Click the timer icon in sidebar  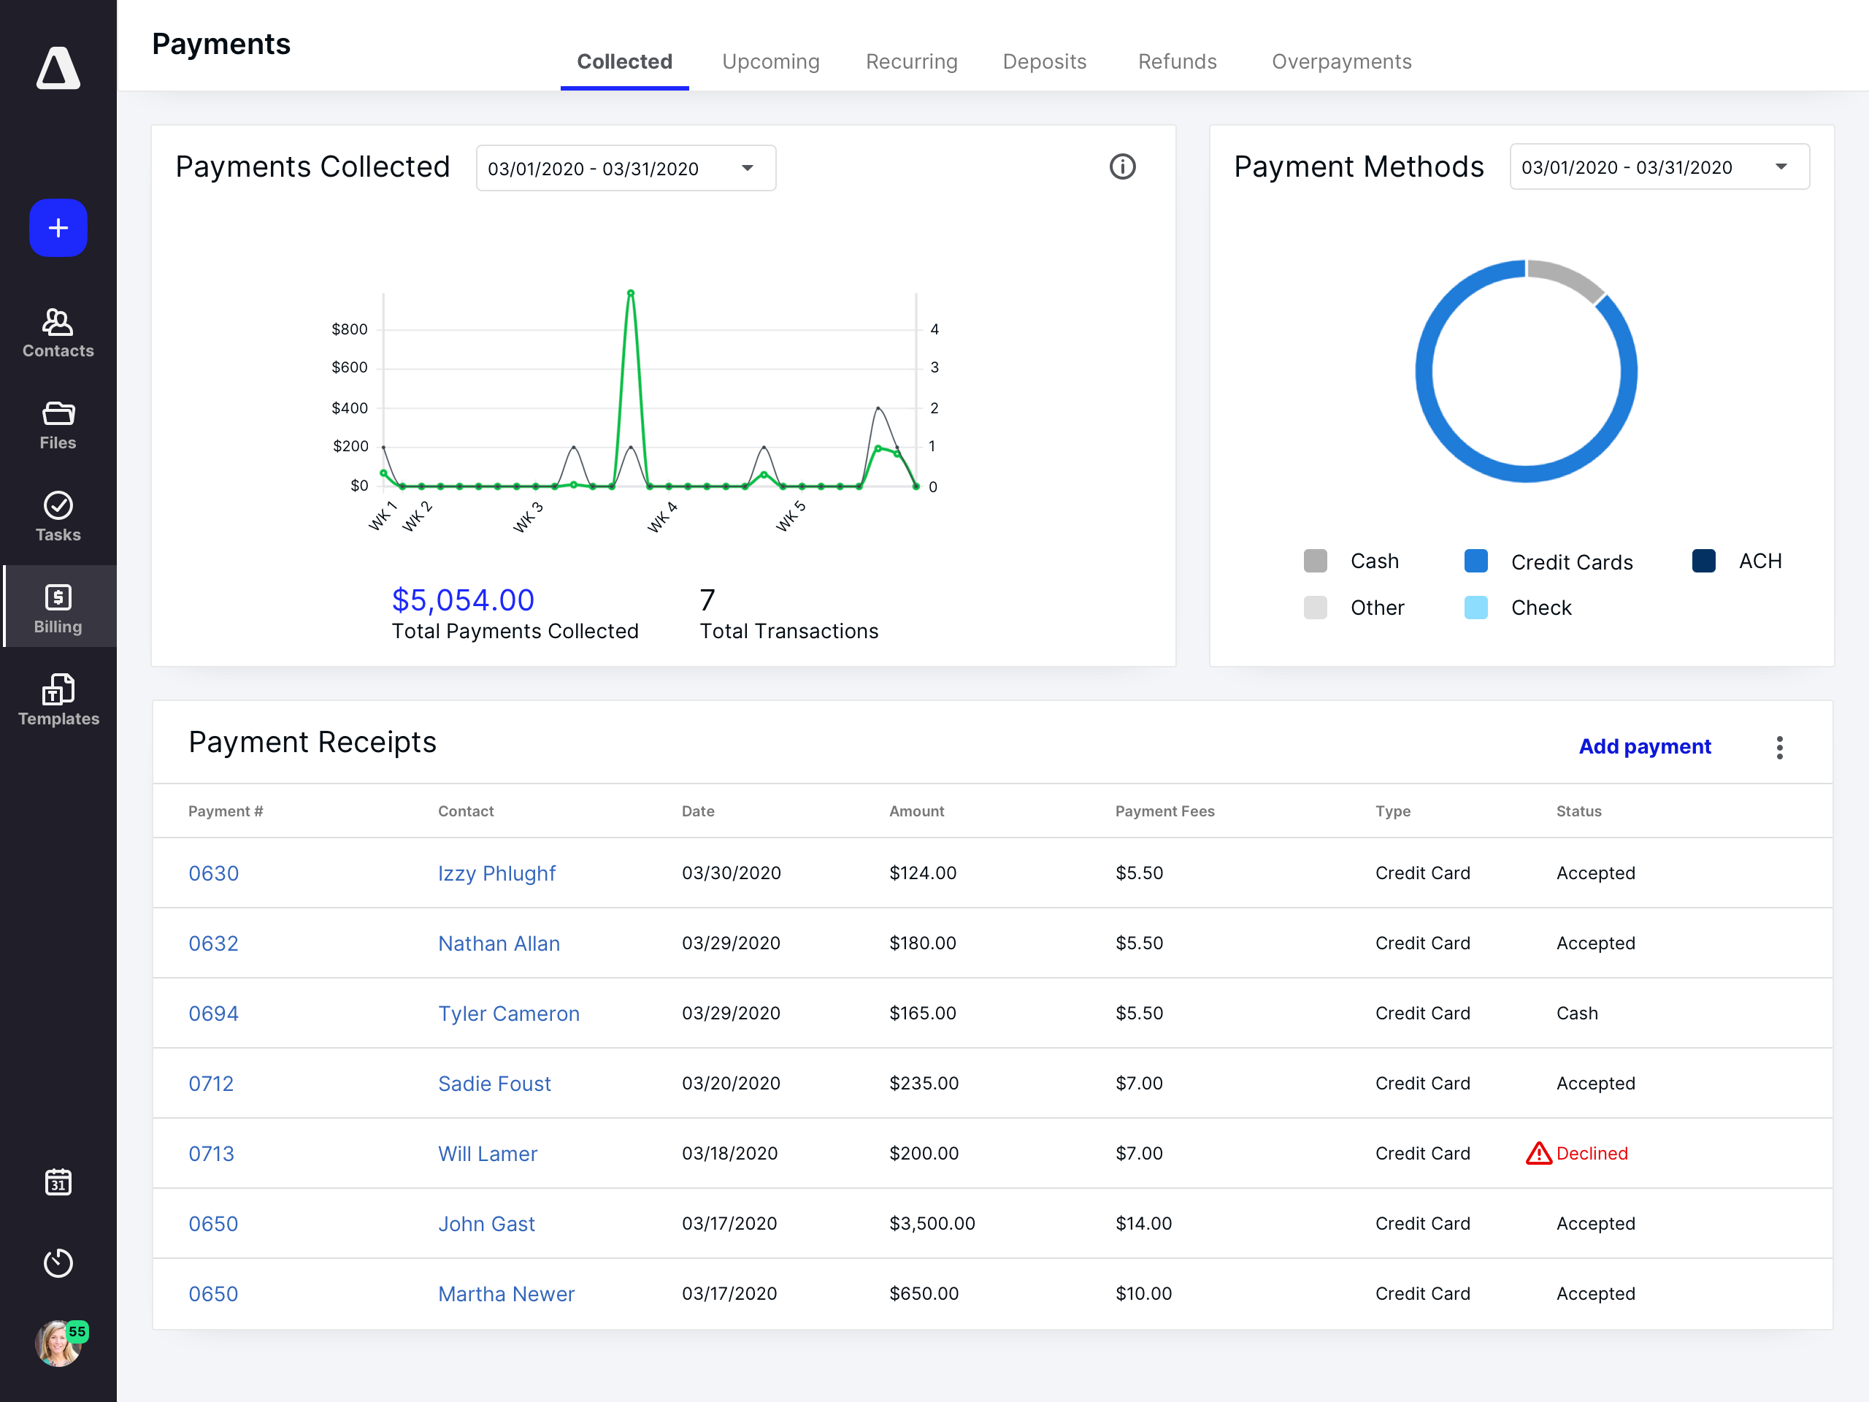click(58, 1263)
